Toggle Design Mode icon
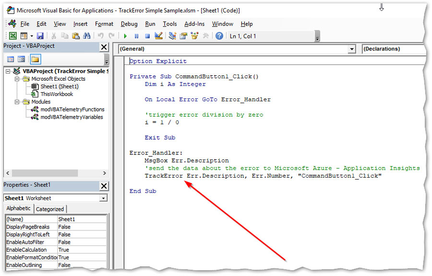432x276 pixels. pos(158,36)
